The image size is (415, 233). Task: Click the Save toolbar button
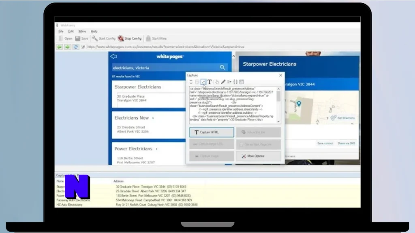[81, 38]
